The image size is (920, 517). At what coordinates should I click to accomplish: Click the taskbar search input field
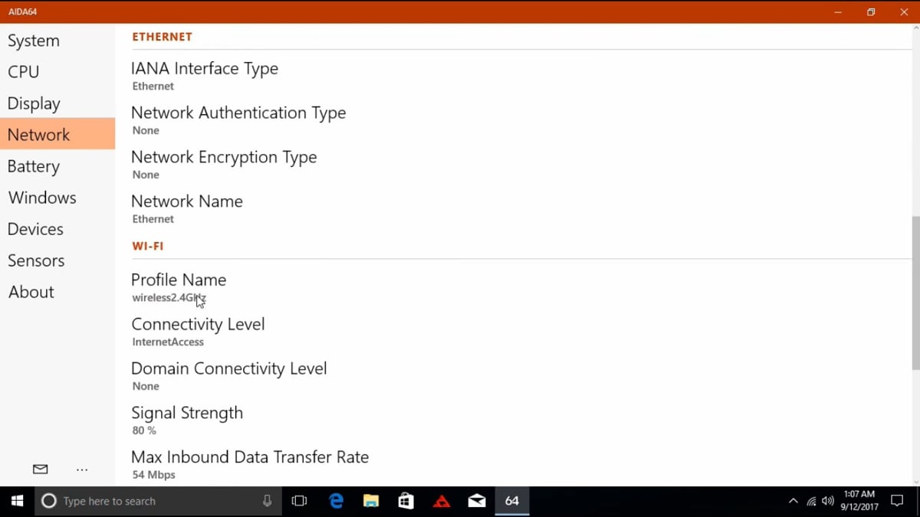(157, 501)
